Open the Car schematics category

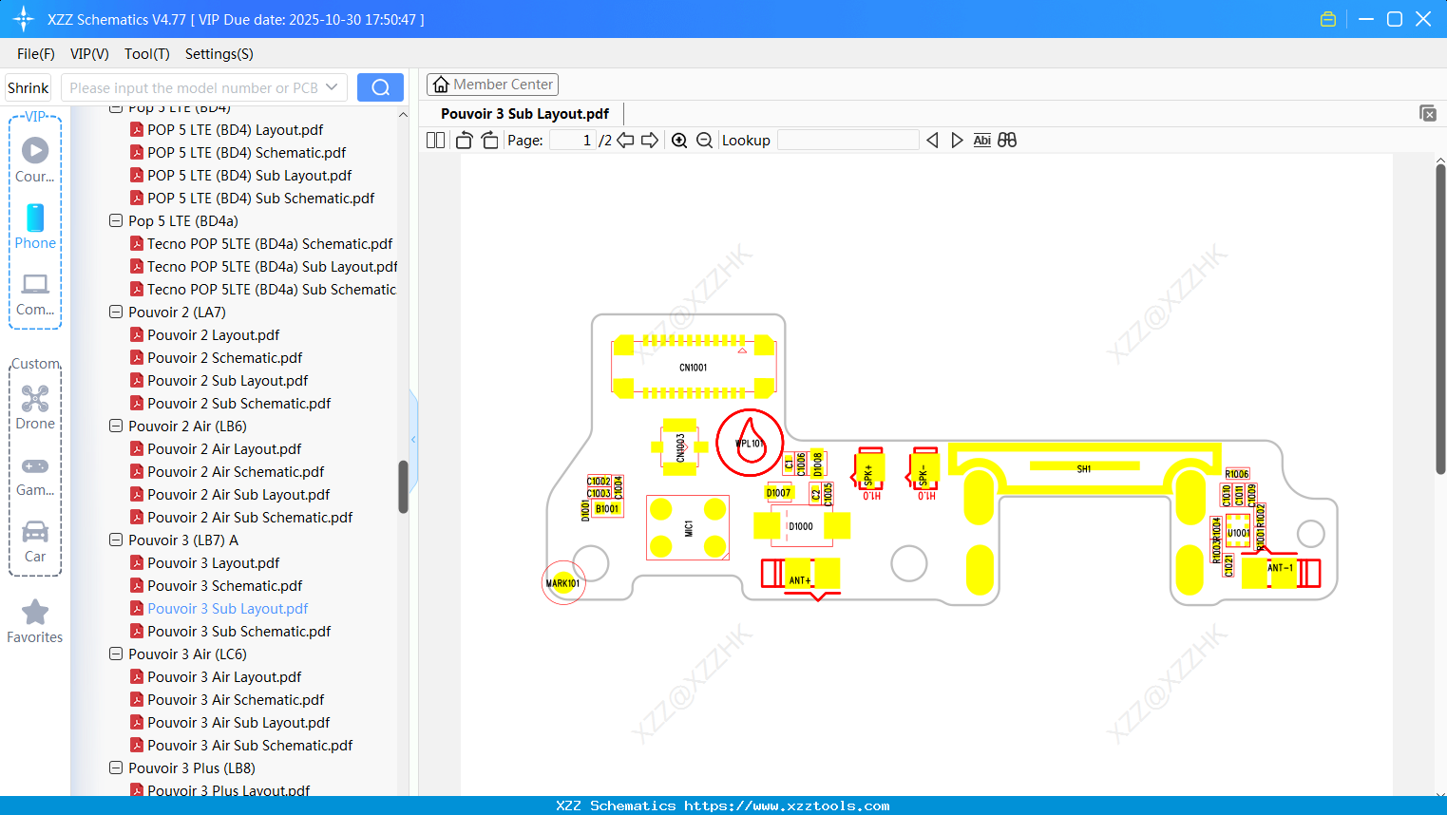coord(35,532)
